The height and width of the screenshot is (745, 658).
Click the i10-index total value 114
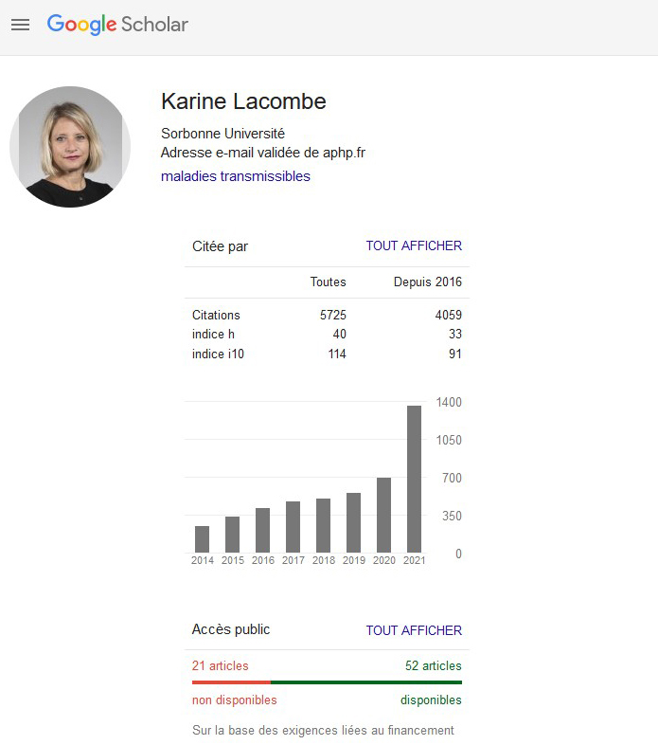point(337,354)
